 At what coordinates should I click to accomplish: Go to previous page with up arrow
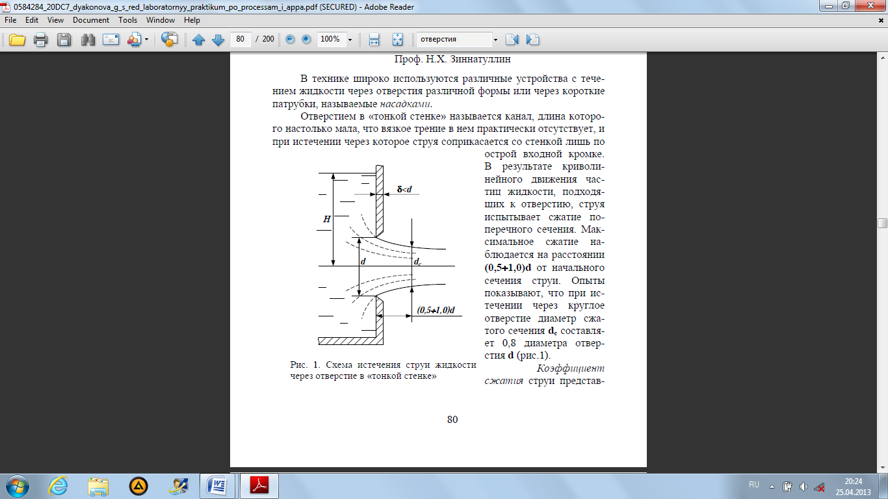click(199, 40)
